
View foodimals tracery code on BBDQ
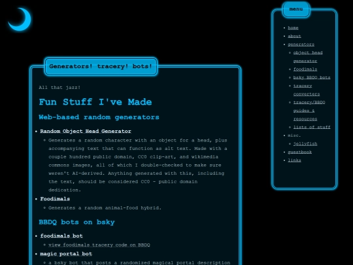(x=99, y=245)
